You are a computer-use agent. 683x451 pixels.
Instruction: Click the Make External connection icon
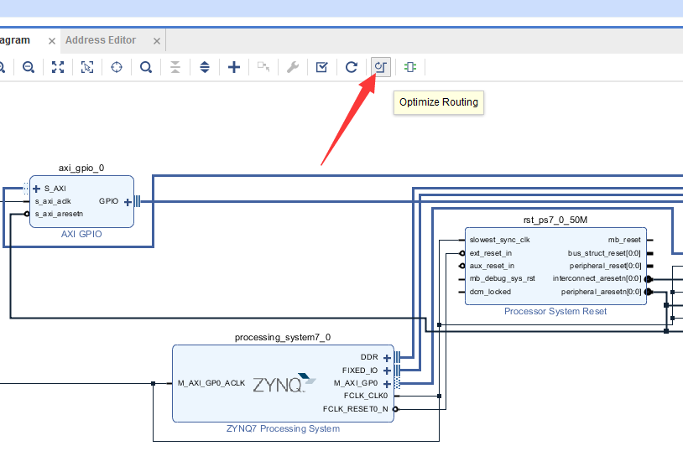263,67
